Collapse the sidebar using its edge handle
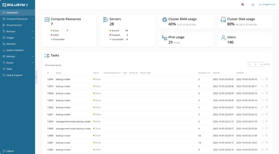This screenshot has height=154, width=279. click(36, 77)
